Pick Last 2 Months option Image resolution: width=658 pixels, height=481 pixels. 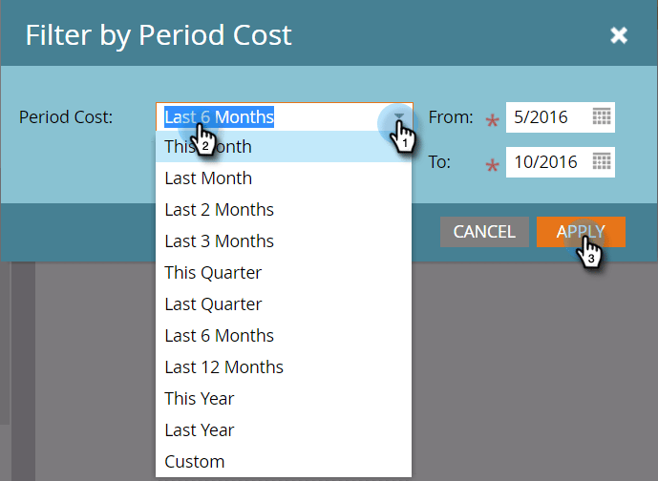click(284, 210)
